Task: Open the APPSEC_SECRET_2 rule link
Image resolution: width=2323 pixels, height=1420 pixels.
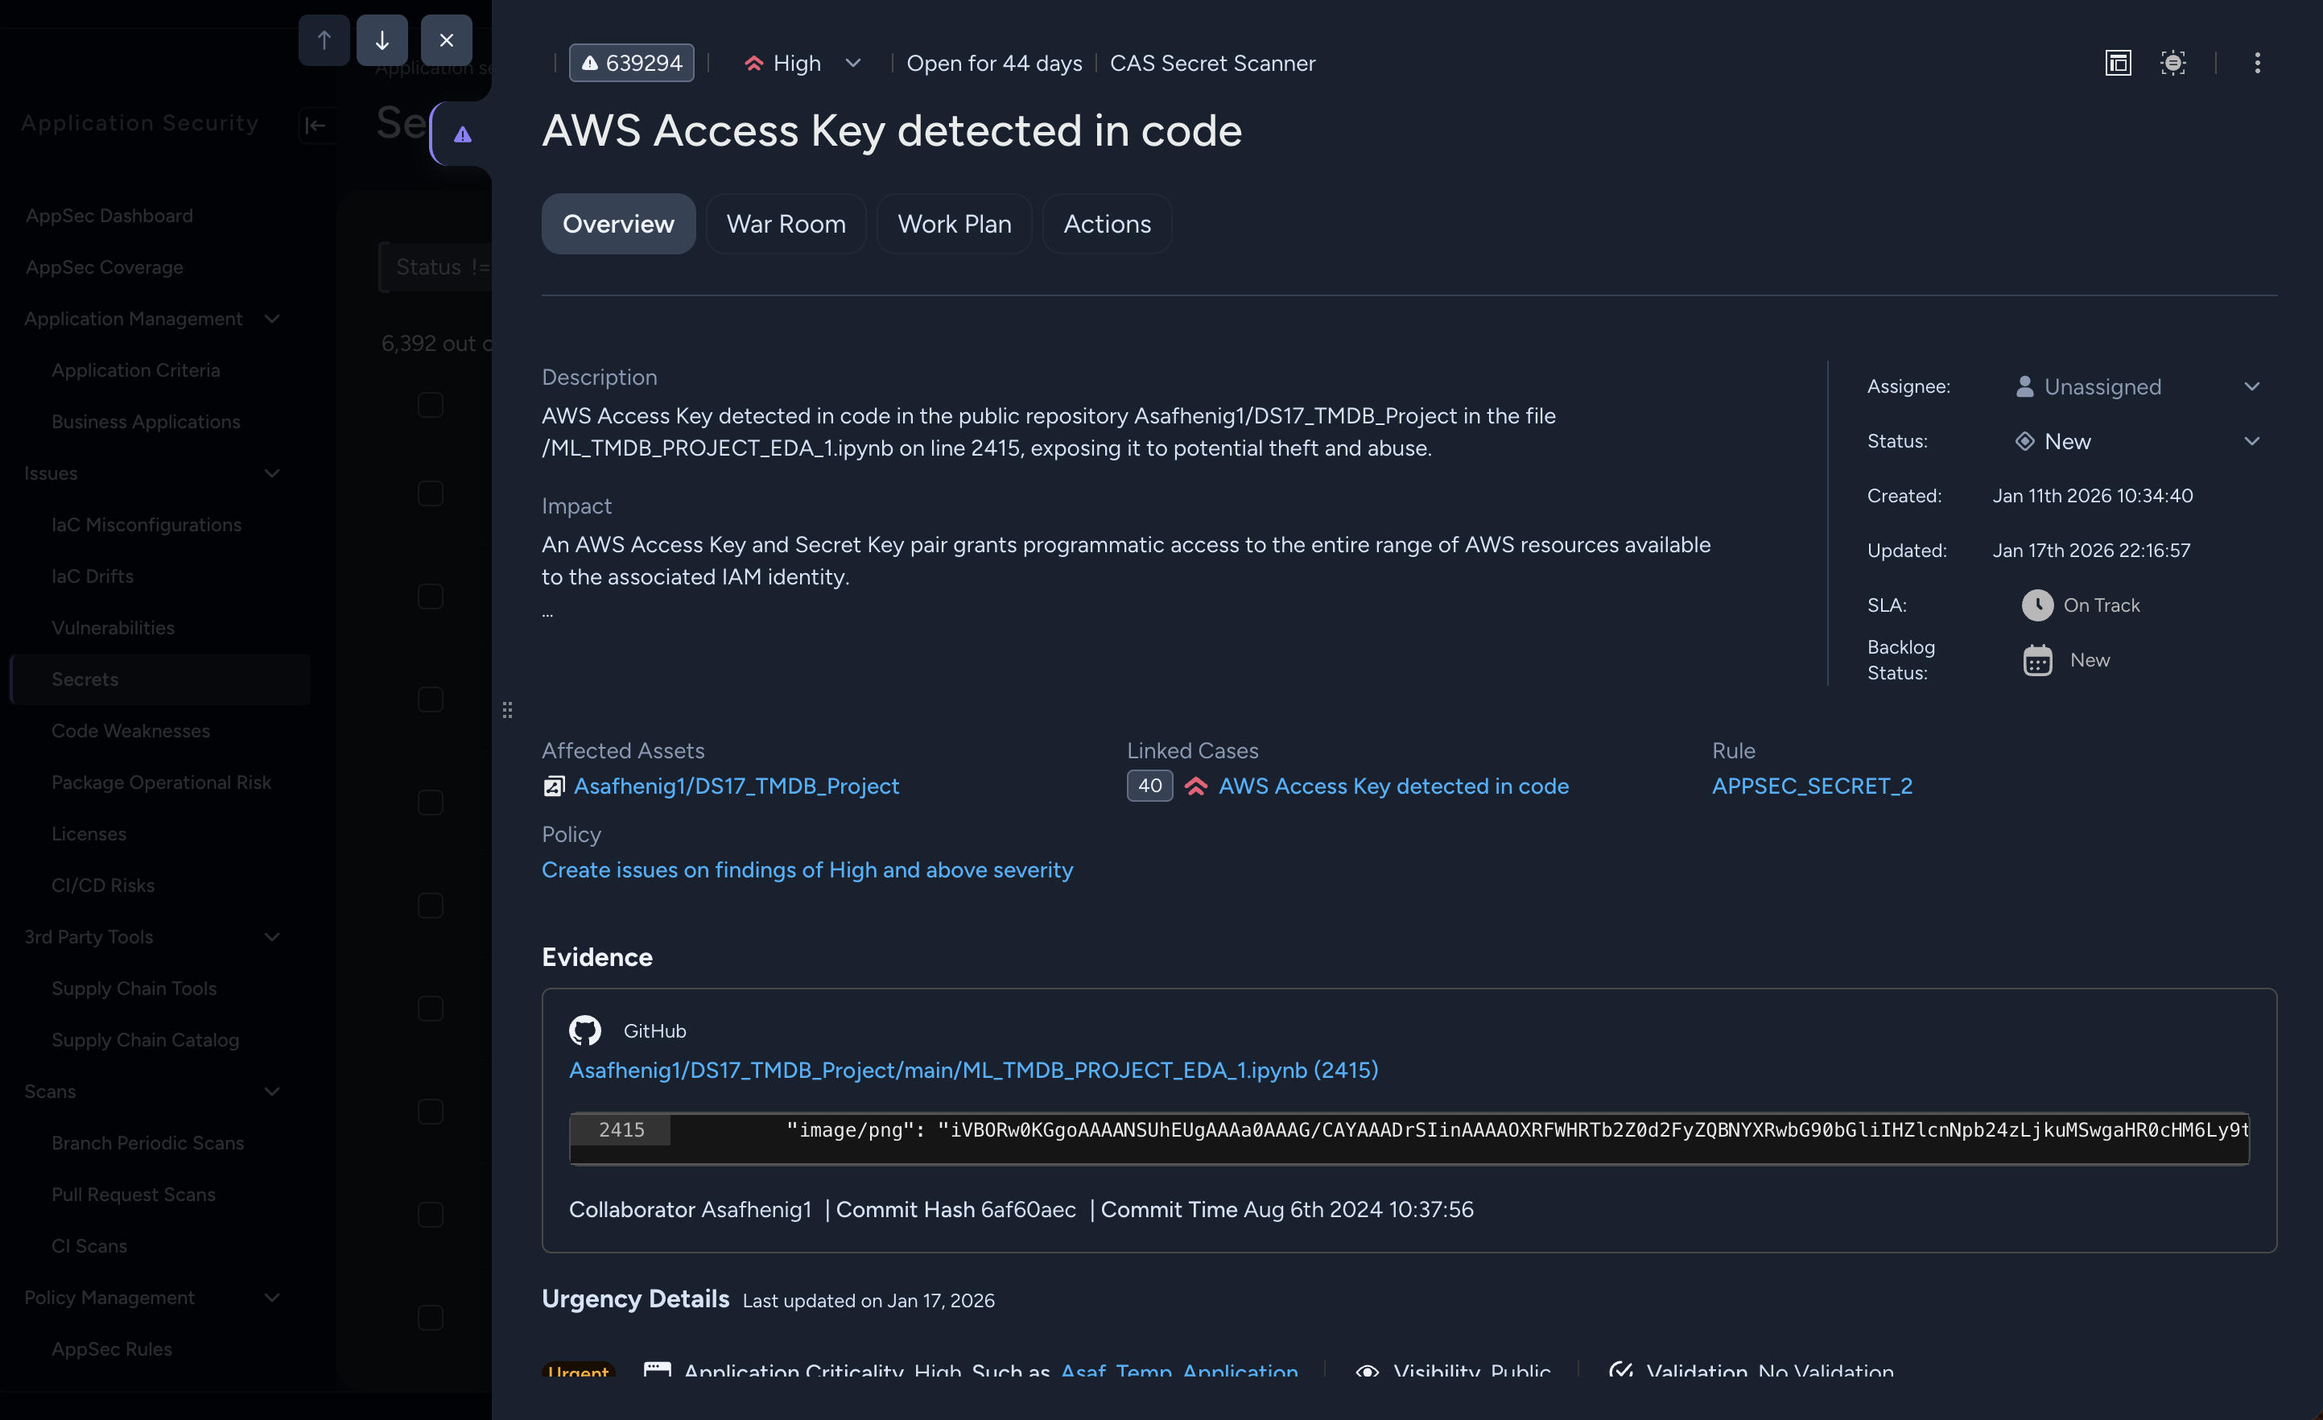Action: pyautogui.click(x=1811, y=786)
